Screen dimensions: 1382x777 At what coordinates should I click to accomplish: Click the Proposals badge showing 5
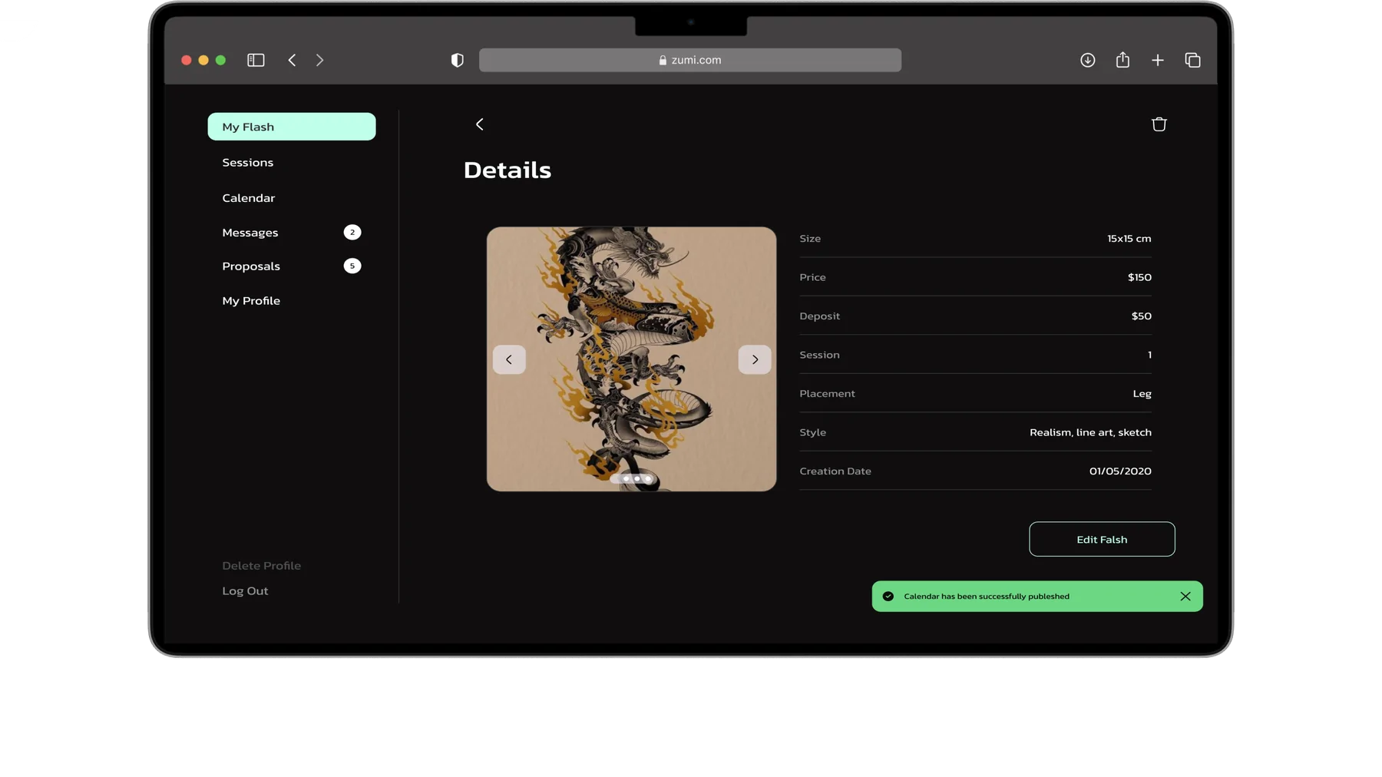(x=352, y=266)
